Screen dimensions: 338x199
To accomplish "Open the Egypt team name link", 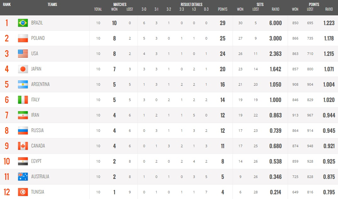I will point(36,161).
